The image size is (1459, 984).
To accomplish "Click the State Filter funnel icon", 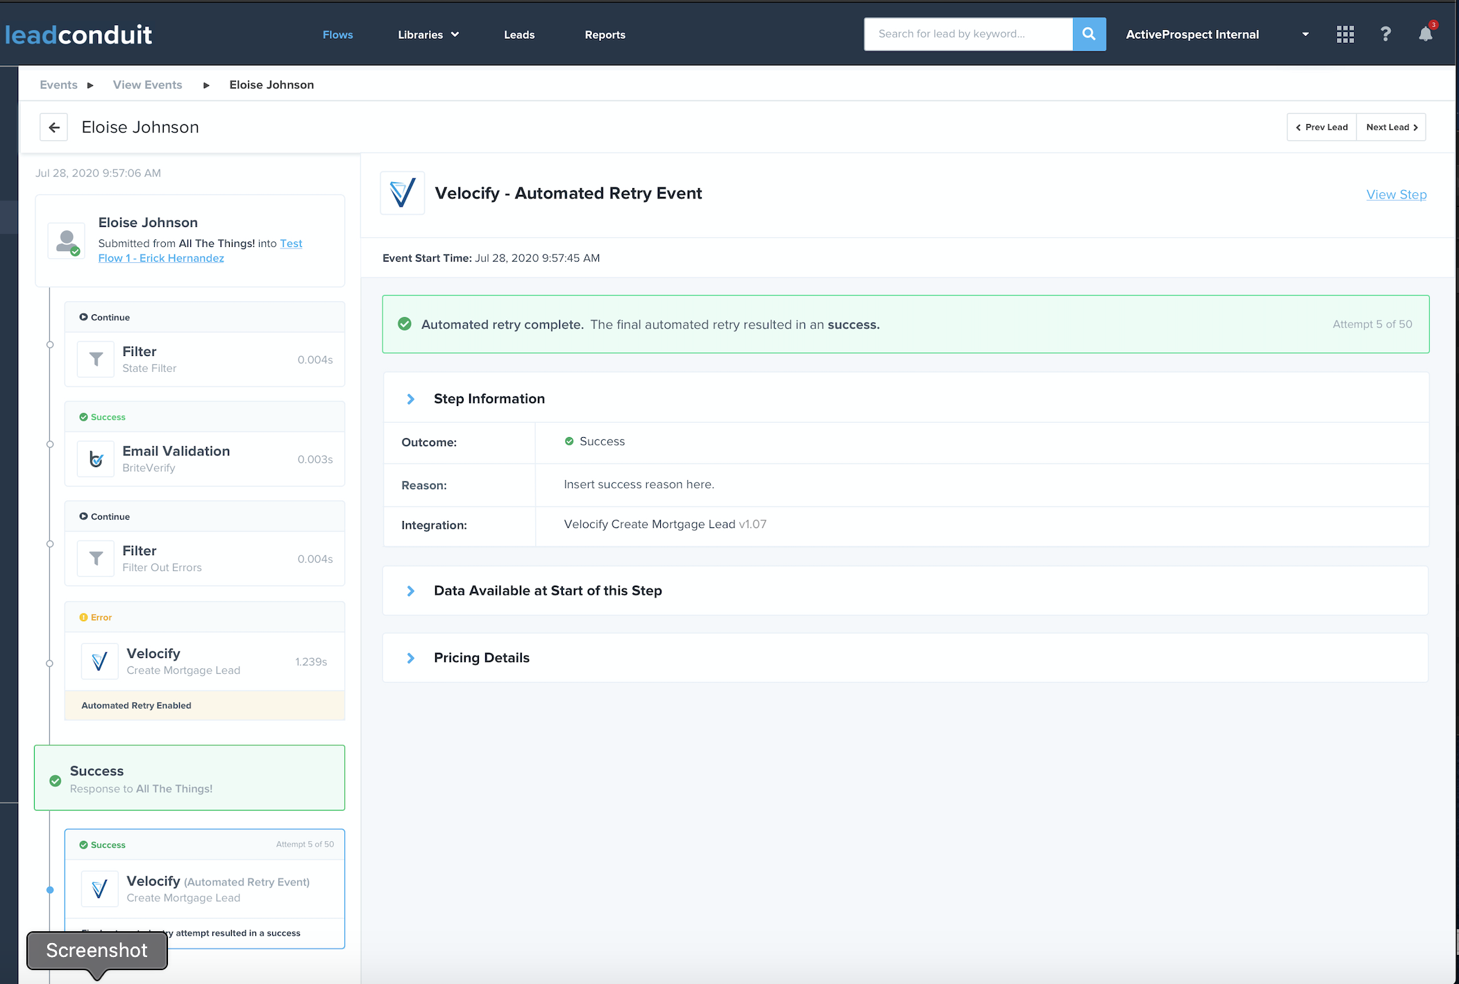I will pyautogui.click(x=96, y=359).
